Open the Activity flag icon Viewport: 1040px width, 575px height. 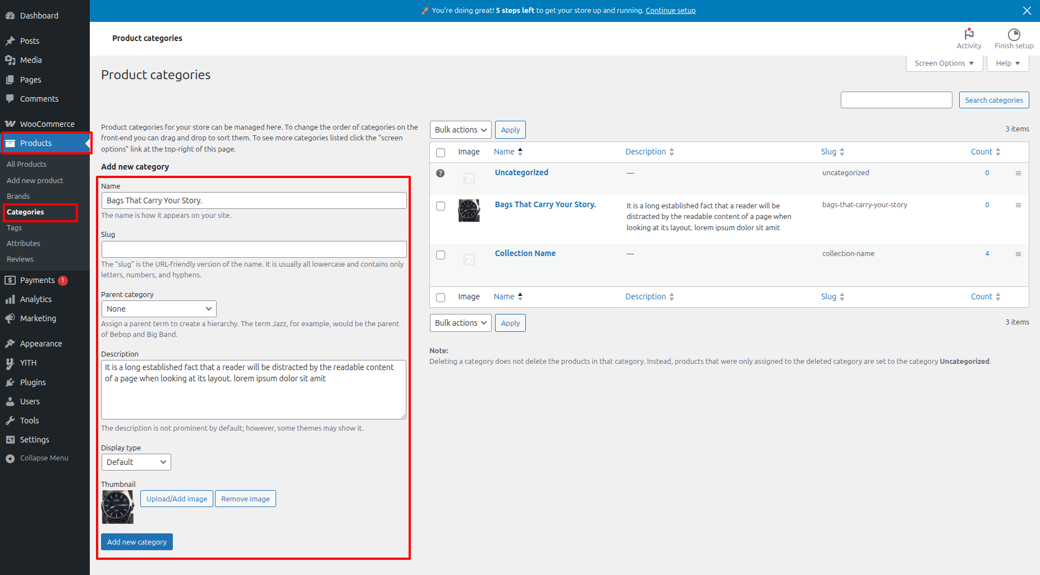(x=969, y=34)
